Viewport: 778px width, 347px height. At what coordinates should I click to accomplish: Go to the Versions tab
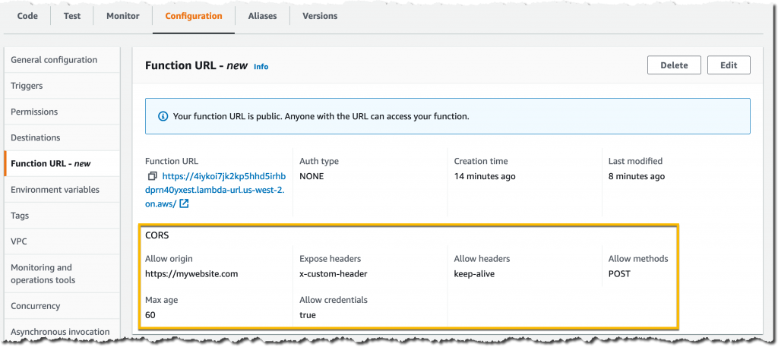320,16
